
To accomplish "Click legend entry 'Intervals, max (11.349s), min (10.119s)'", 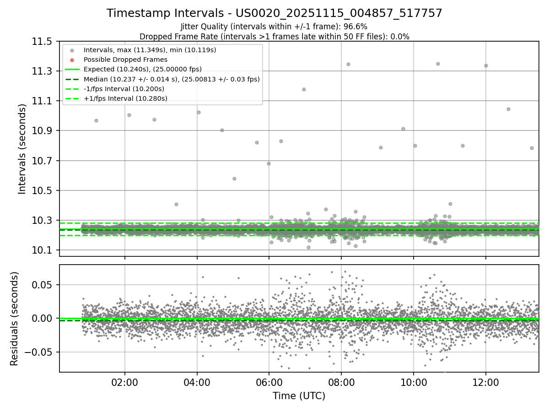I will pyautogui.click(x=150, y=49).
